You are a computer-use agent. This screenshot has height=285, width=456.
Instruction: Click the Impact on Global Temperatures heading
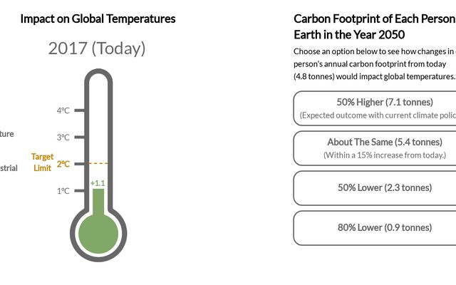(98, 19)
